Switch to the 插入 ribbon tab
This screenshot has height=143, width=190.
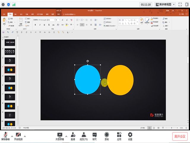point(15,14)
